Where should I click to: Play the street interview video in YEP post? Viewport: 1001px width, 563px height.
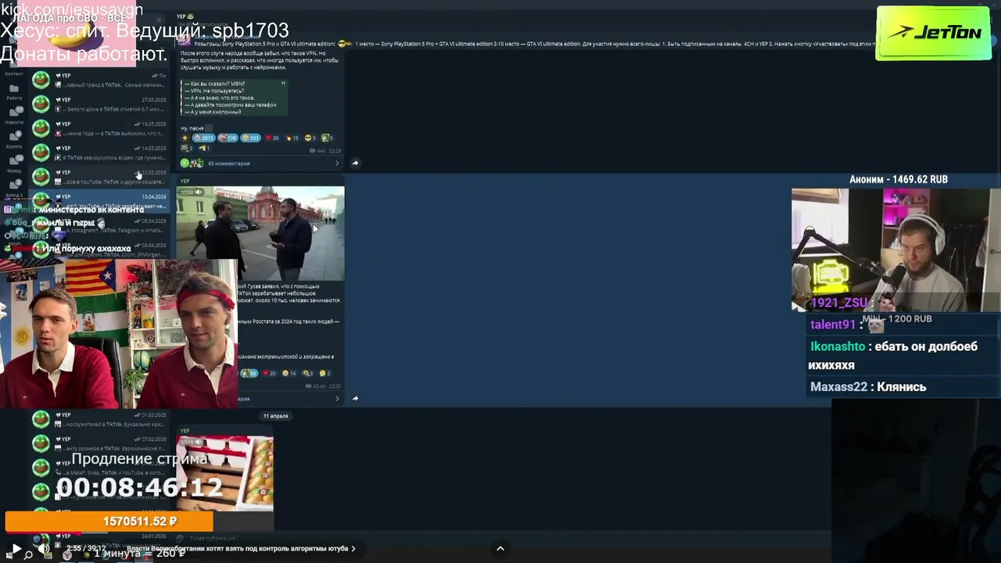pyautogui.click(x=260, y=233)
